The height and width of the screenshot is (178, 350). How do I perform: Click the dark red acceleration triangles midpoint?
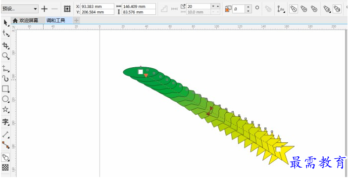click(209, 111)
